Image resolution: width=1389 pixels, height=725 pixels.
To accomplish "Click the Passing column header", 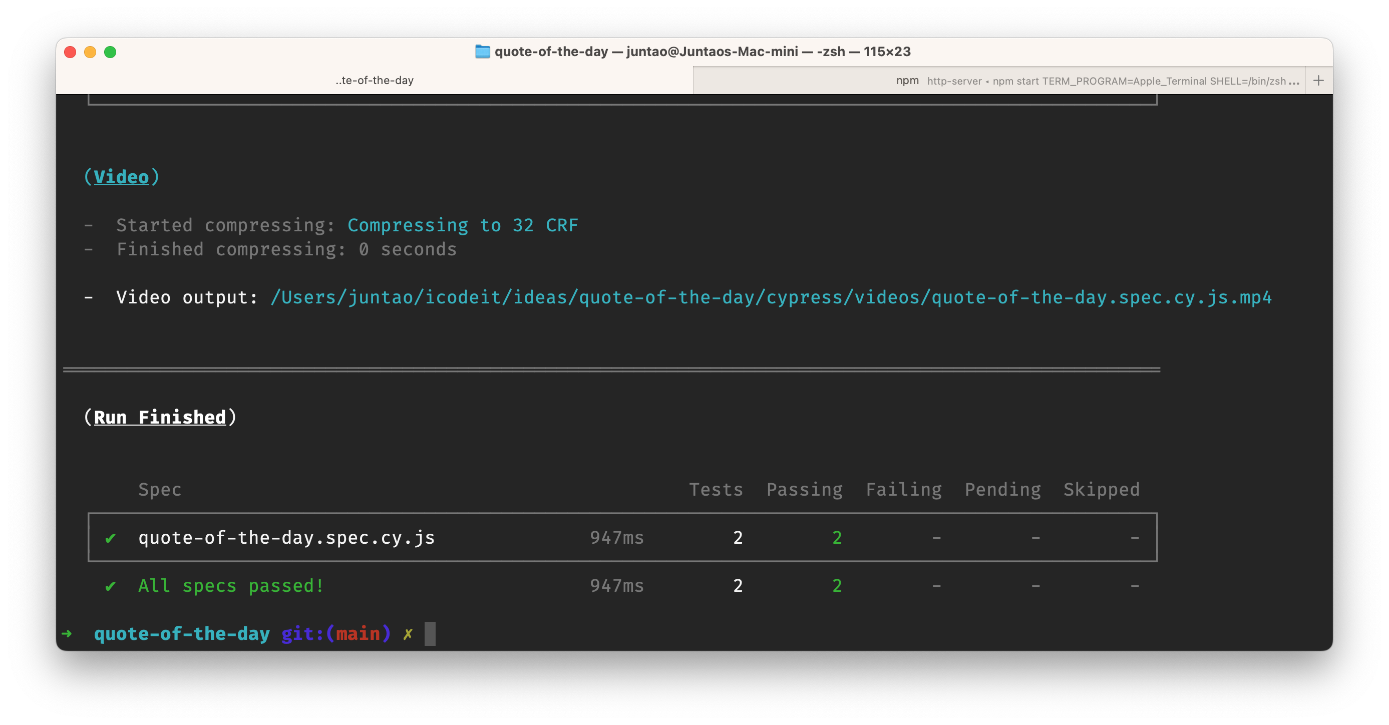I will coord(804,490).
